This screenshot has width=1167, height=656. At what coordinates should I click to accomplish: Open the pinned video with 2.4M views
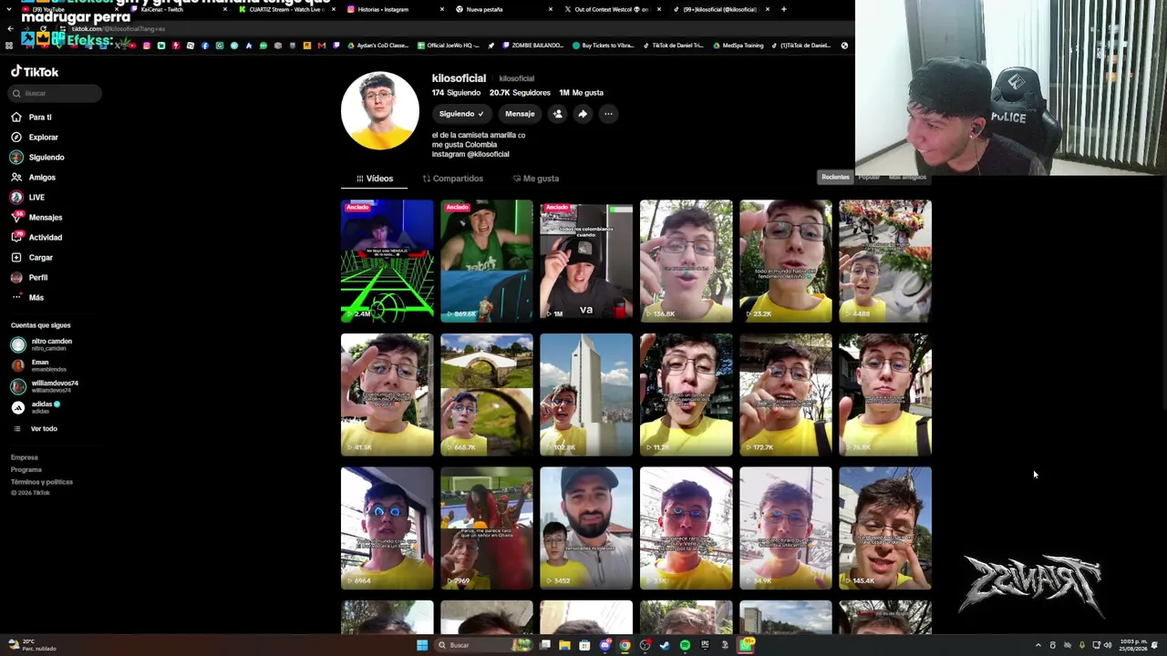pyautogui.click(x=387, y=261)
